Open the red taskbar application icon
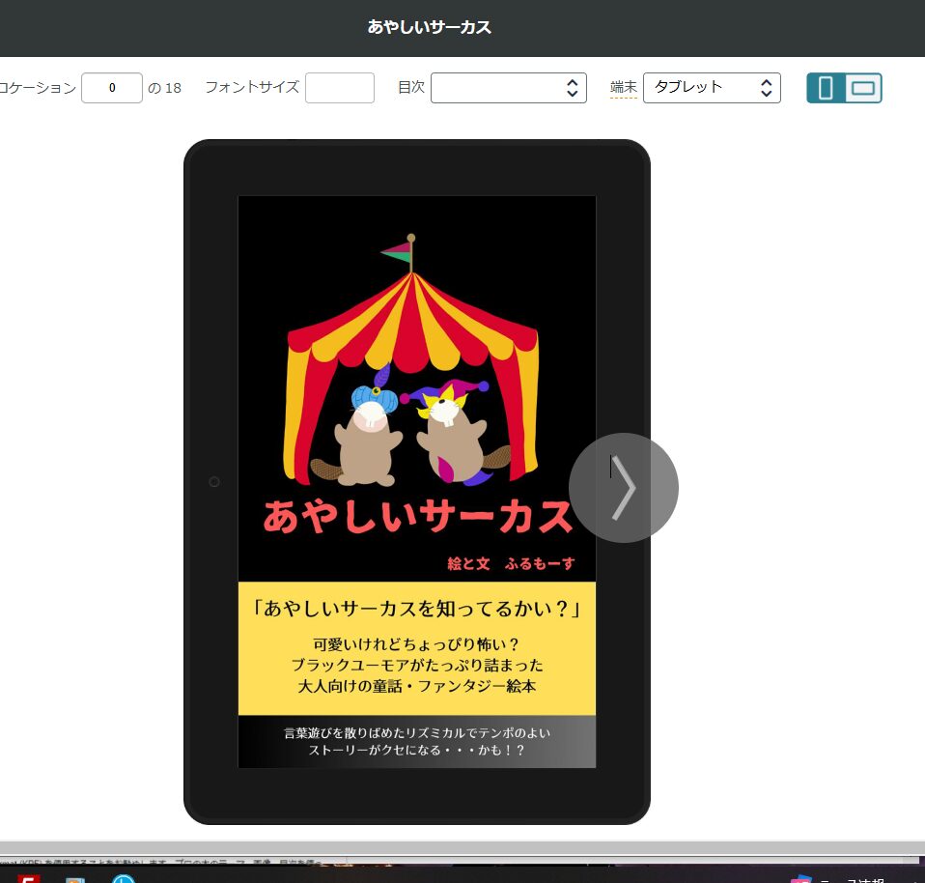Viewport: 925px width, 883px height. pyautogui.click(x=28, y=878)
